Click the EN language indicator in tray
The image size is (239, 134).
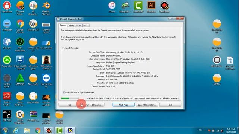(200, 130)
